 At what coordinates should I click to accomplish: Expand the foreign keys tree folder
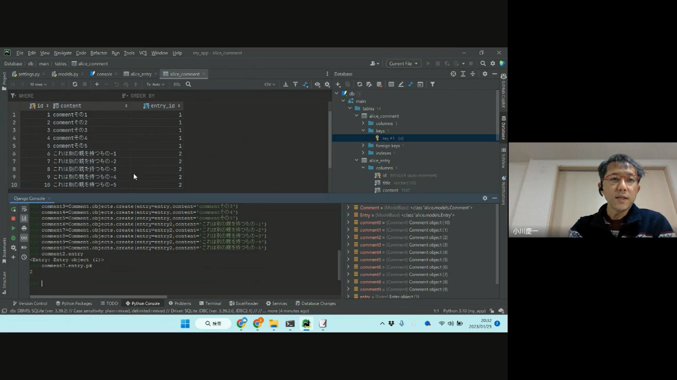coord(363,146)
